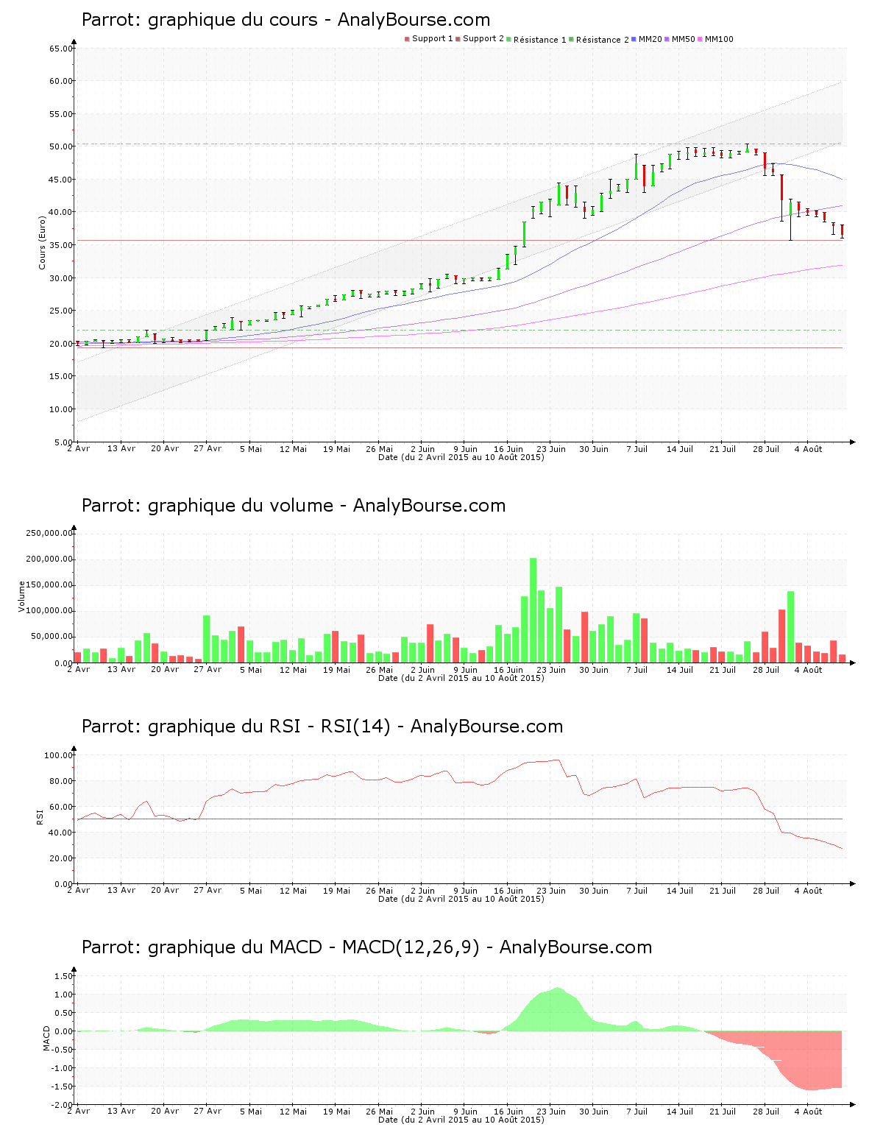
Task: Click '12 Mai' date on MACD chart
Action: (294, 1112)
